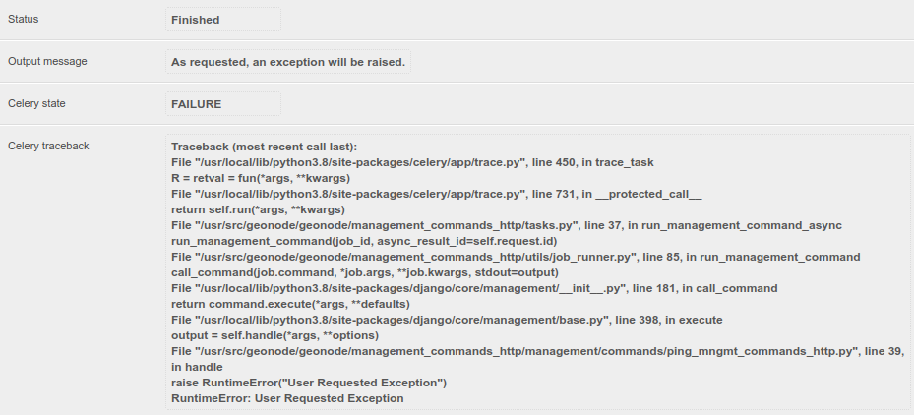Select the call_command(job.command...) code line

pyautogui.click(x=364, y=272)
